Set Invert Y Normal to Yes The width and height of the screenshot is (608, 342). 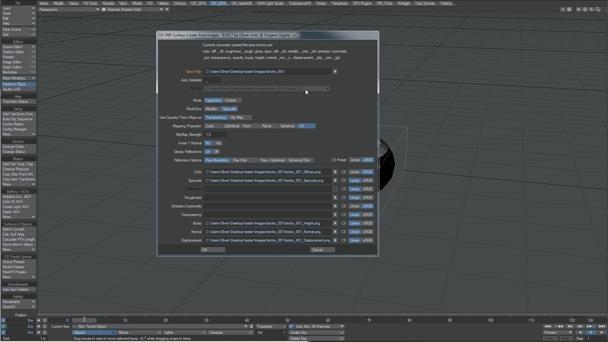[218, 143]
